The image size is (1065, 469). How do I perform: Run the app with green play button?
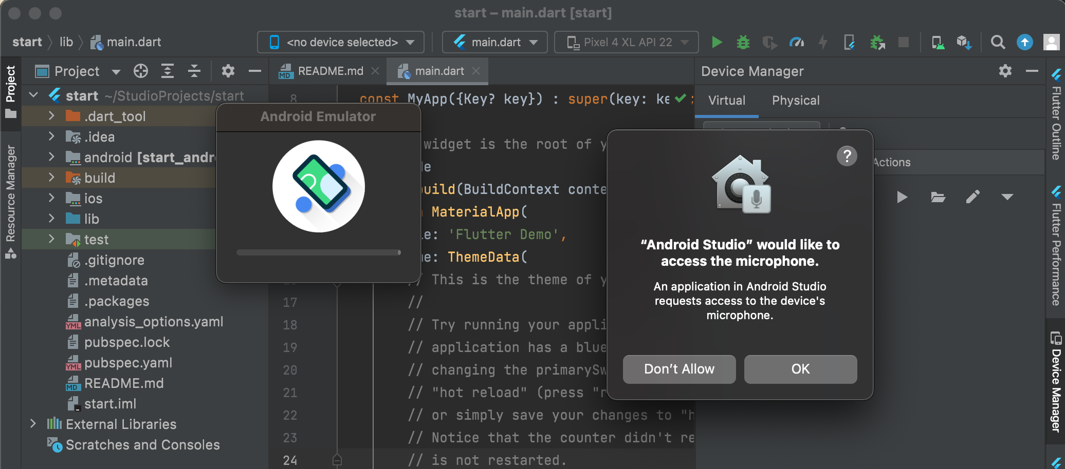pos(717,42)
